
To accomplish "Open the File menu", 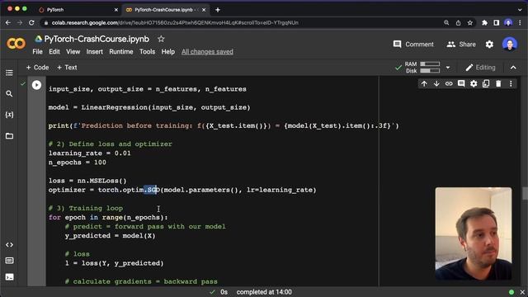I will click(37, 52).
